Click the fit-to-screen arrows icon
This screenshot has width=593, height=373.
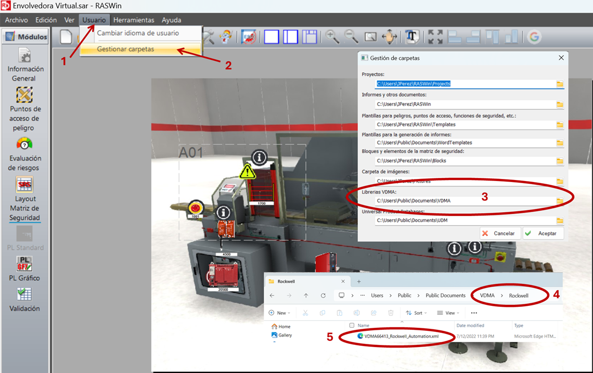(x=435, y=37)
